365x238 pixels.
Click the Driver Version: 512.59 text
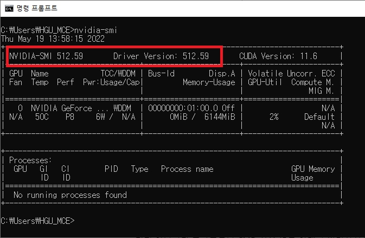coord(161,56)
